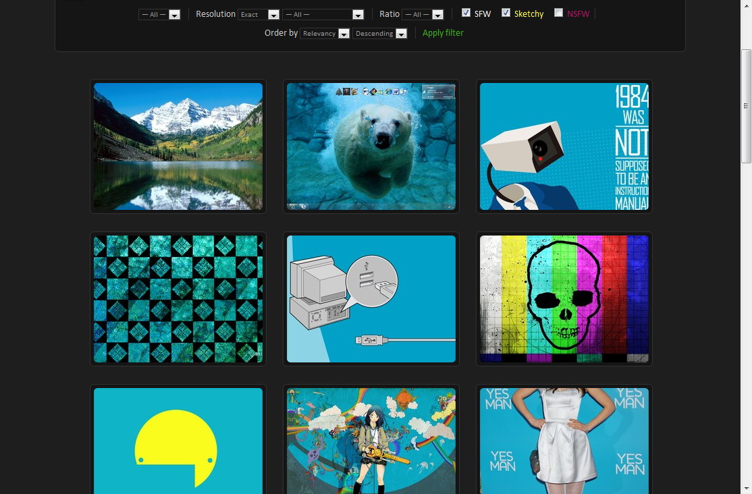This screenshot has width=752, height=494.
Task: Open the USB computer diagram wallpaper
Action: pyautogui.click(x=371, y=299)
